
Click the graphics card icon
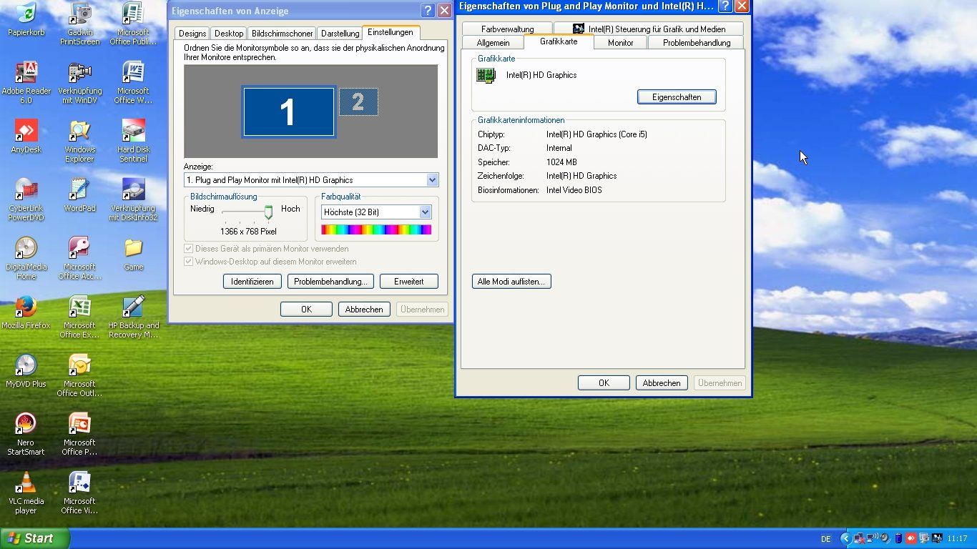coord(486,75)
